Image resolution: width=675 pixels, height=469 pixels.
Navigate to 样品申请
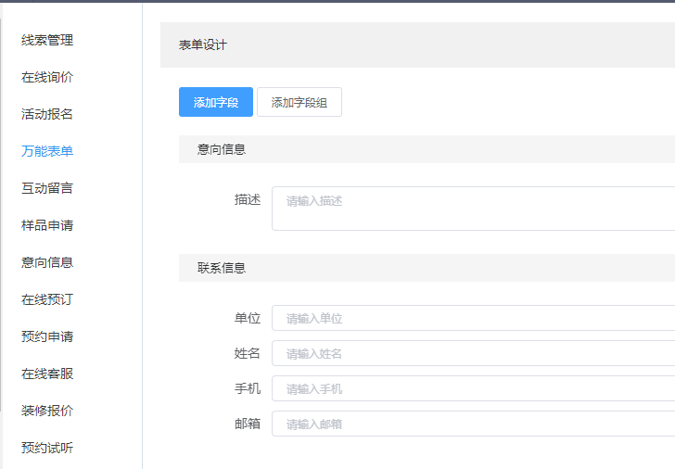click(x=47, y=225)
